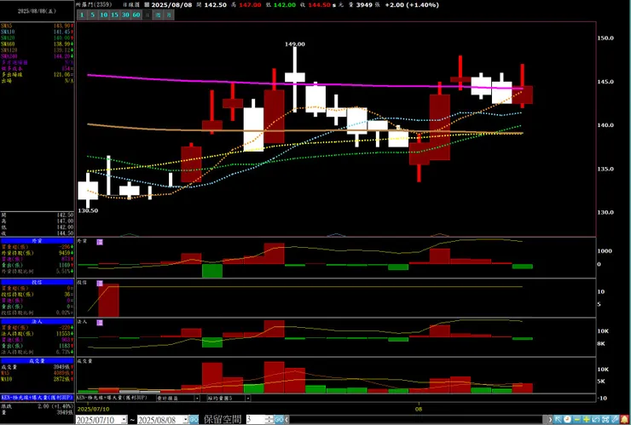Screen dimensions: 631x425
Task: Click the SMA120 legend label
Action: pyautogui.click(x=9, y=50)
